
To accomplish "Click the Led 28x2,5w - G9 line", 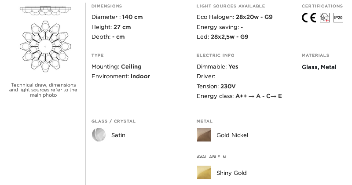I will point(223,37).
